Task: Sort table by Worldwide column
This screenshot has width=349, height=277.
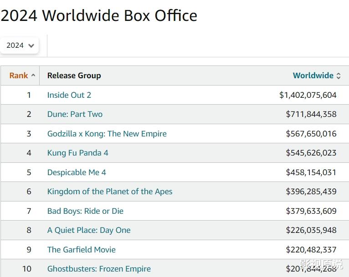Action: click(313, 76)
